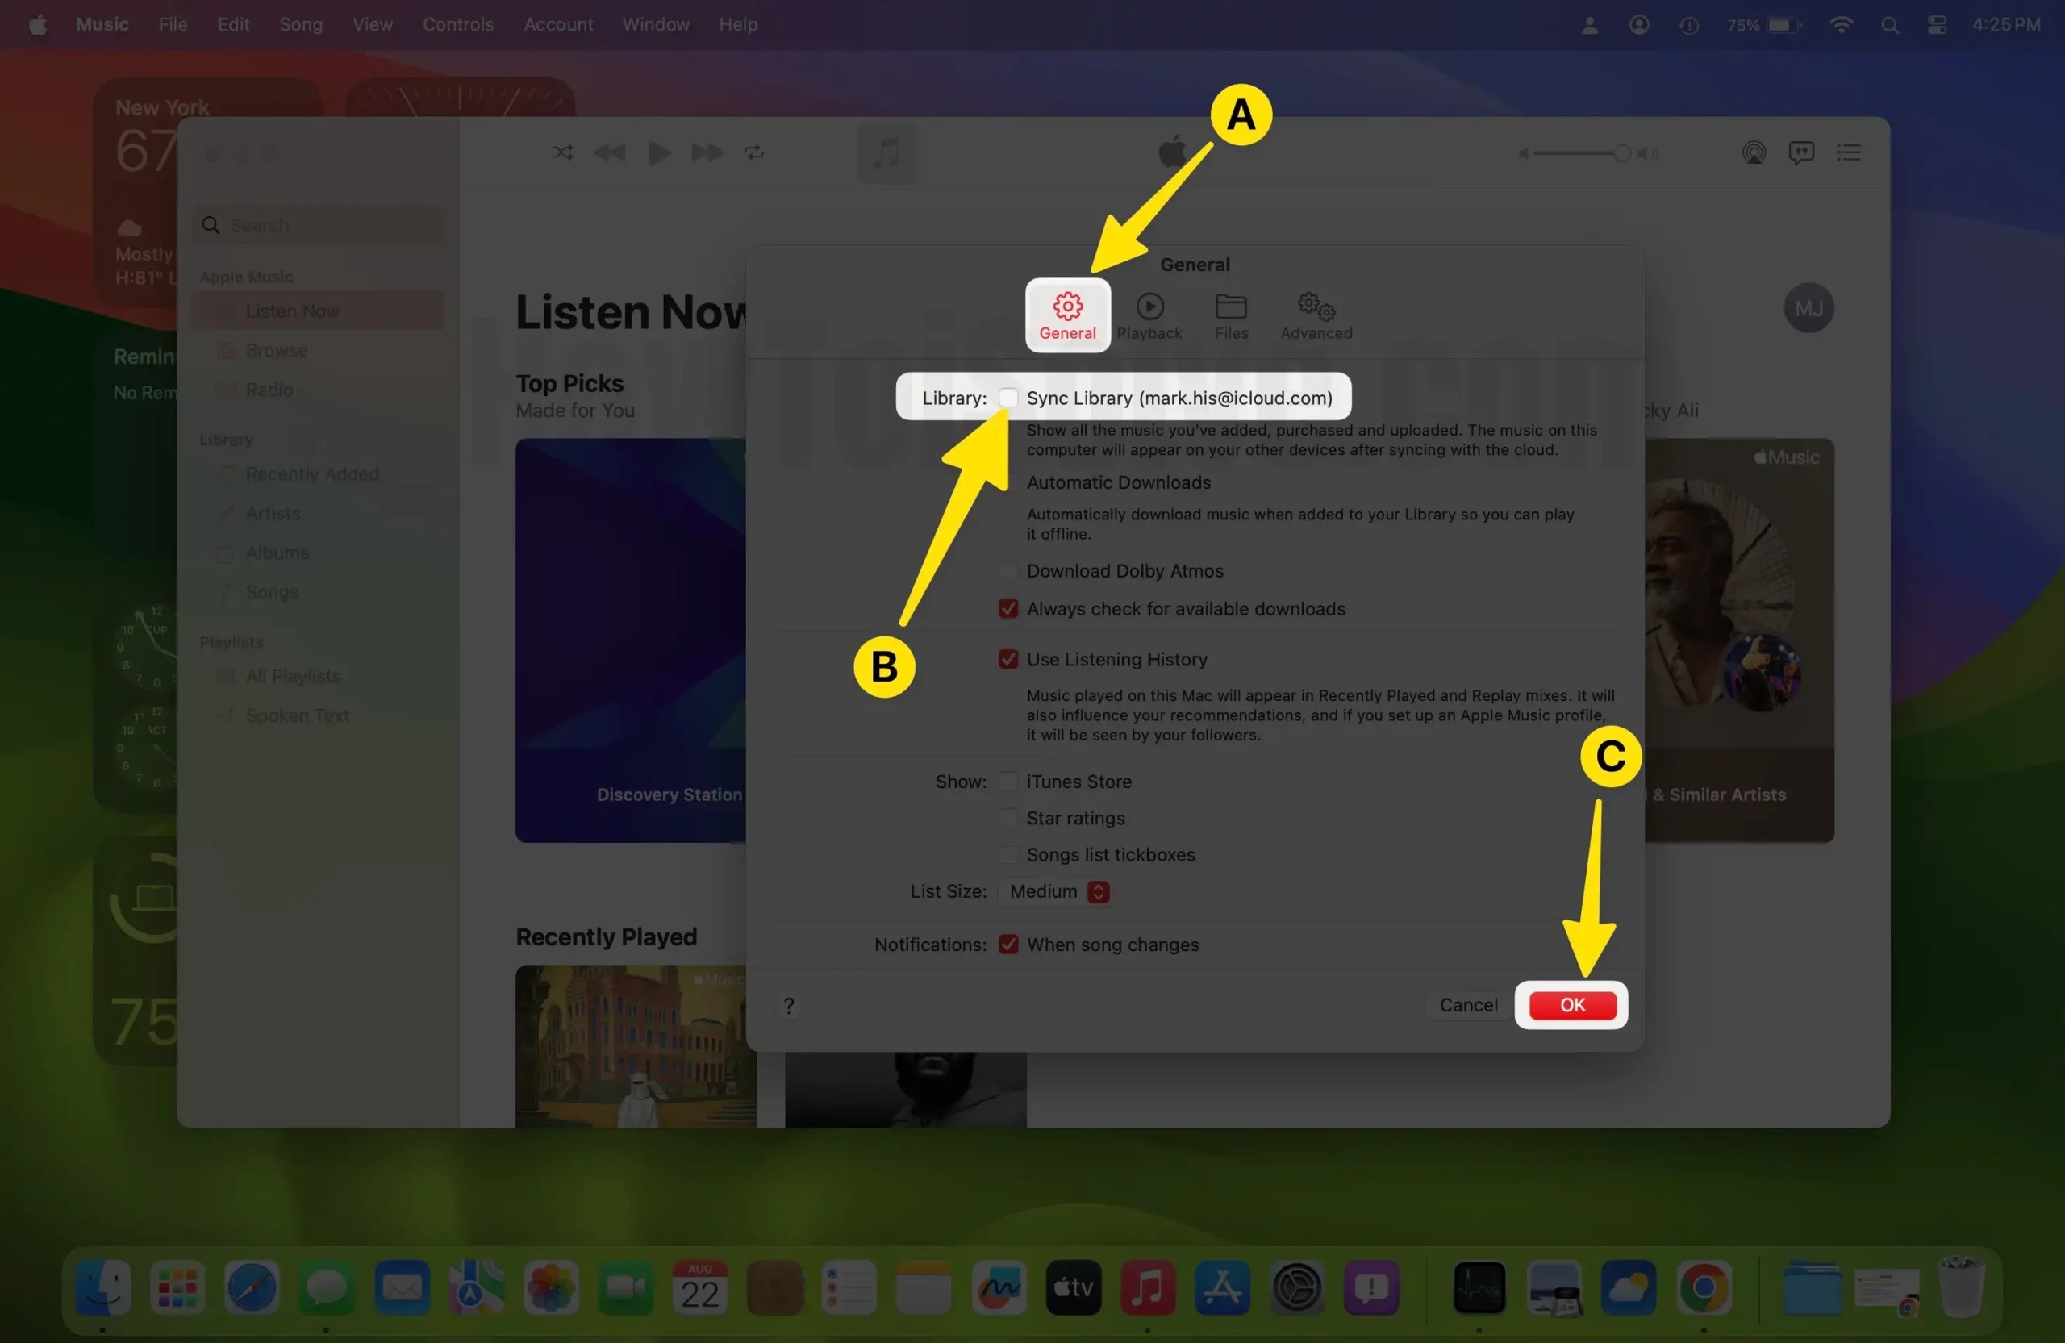Click the AirPlay icon in the toolbar

(x=1754, y=152)
